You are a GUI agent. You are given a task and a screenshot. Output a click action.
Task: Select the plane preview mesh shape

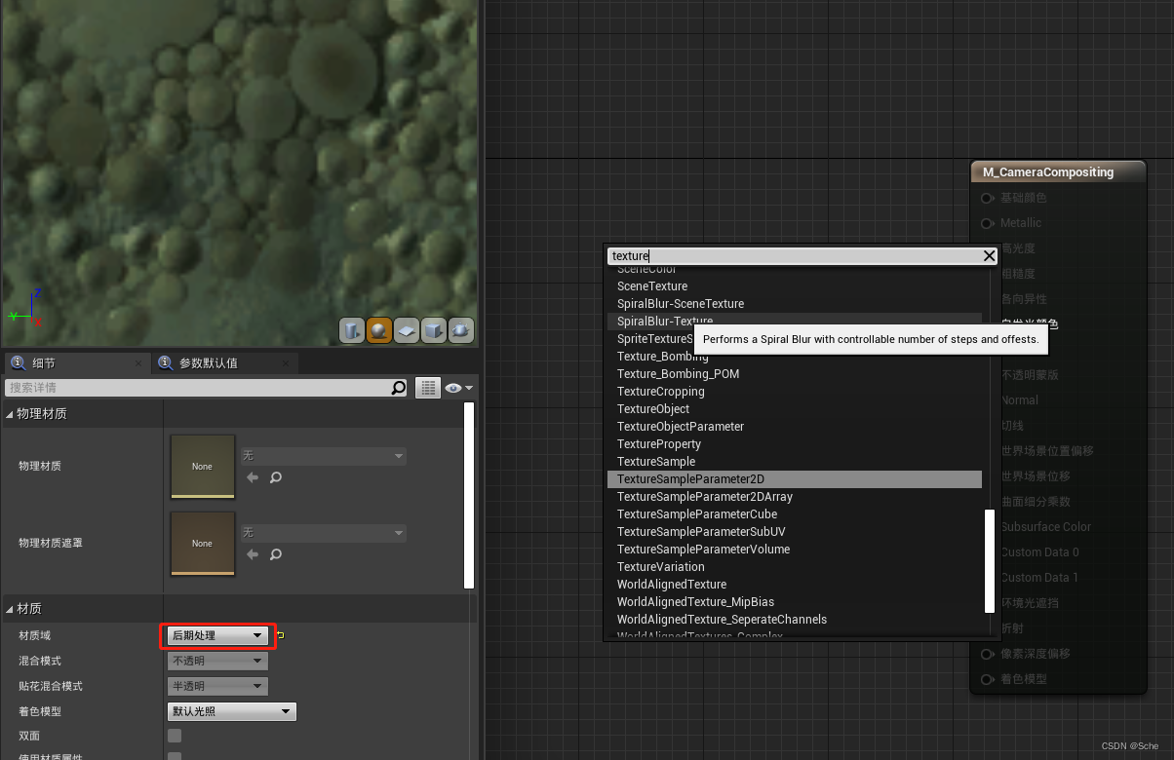[x=407, y=330]
